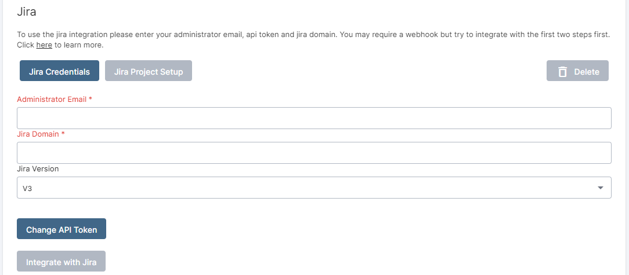Click the asterisk beside Administrator Email
The width and height of the screenshot is (629, 275).
click(91, 100)
